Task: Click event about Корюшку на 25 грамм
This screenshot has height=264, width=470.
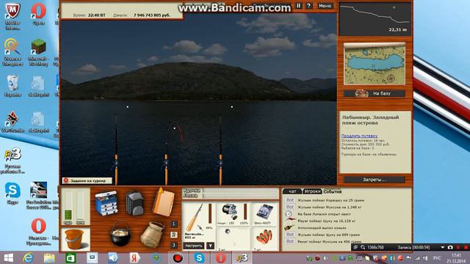Action: click(325, 200)
